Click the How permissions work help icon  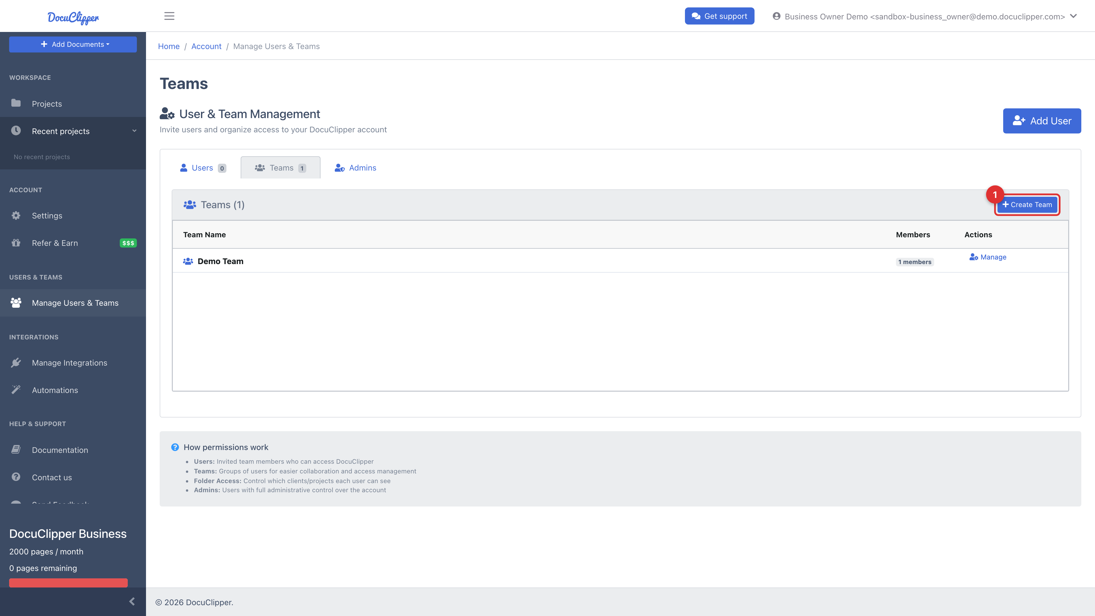point(175,447)
